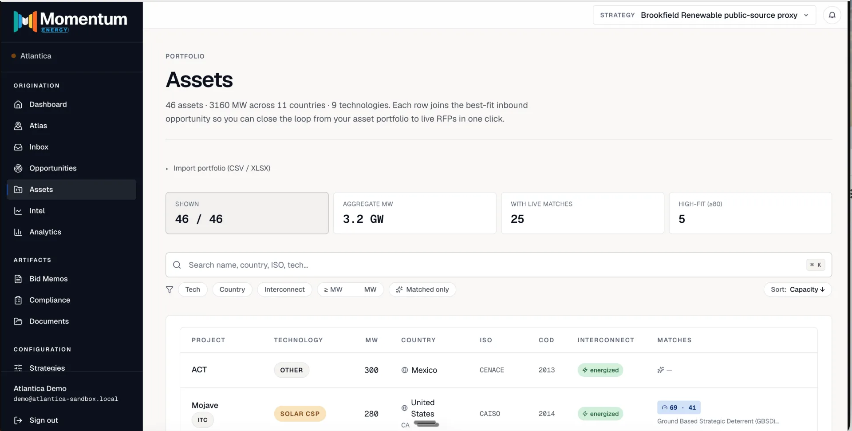Click the funnel filter icon

click(x=170, y=289)
